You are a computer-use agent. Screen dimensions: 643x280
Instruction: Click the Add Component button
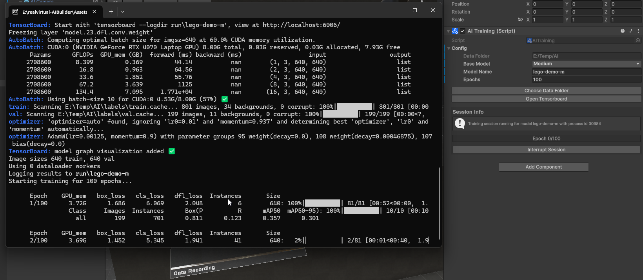click(x=543, y=167)
